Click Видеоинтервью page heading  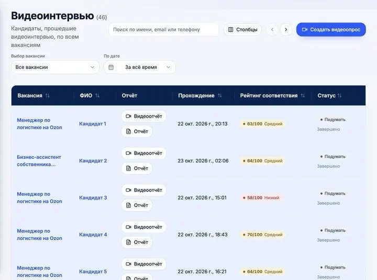[x=52, y=16]
